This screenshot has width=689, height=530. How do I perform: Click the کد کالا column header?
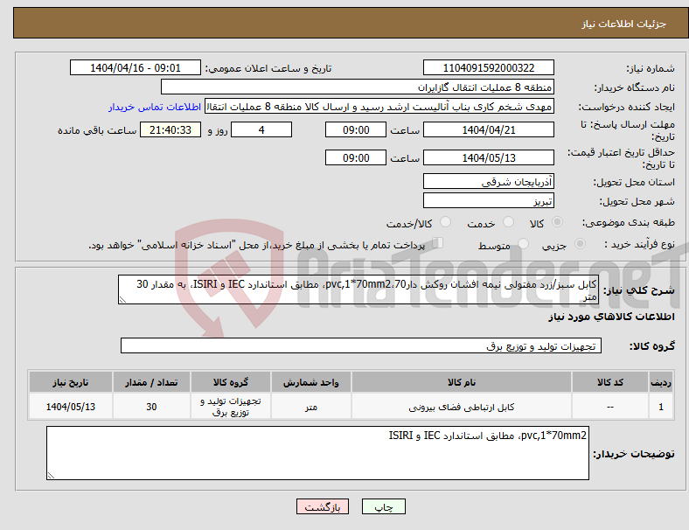610,382
